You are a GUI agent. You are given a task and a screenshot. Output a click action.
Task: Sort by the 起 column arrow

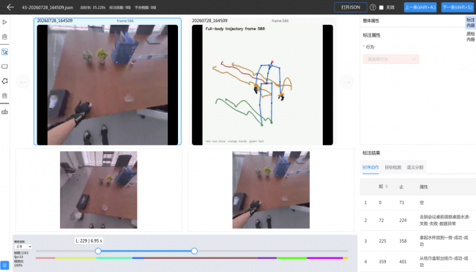(387, 187)
